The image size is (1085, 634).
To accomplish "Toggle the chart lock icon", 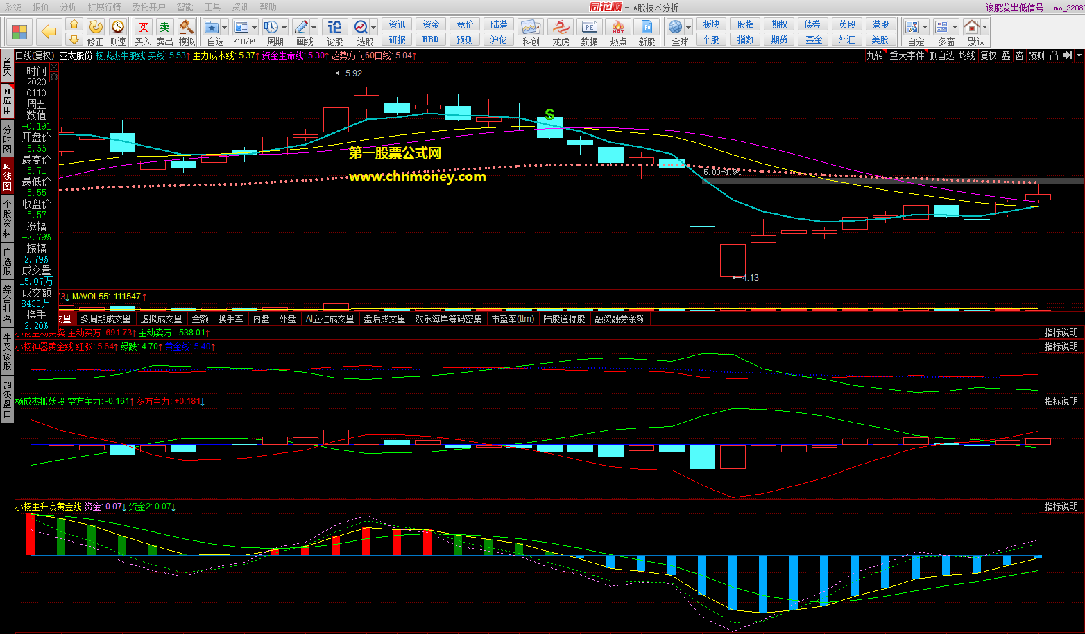I will [1054, 55].
